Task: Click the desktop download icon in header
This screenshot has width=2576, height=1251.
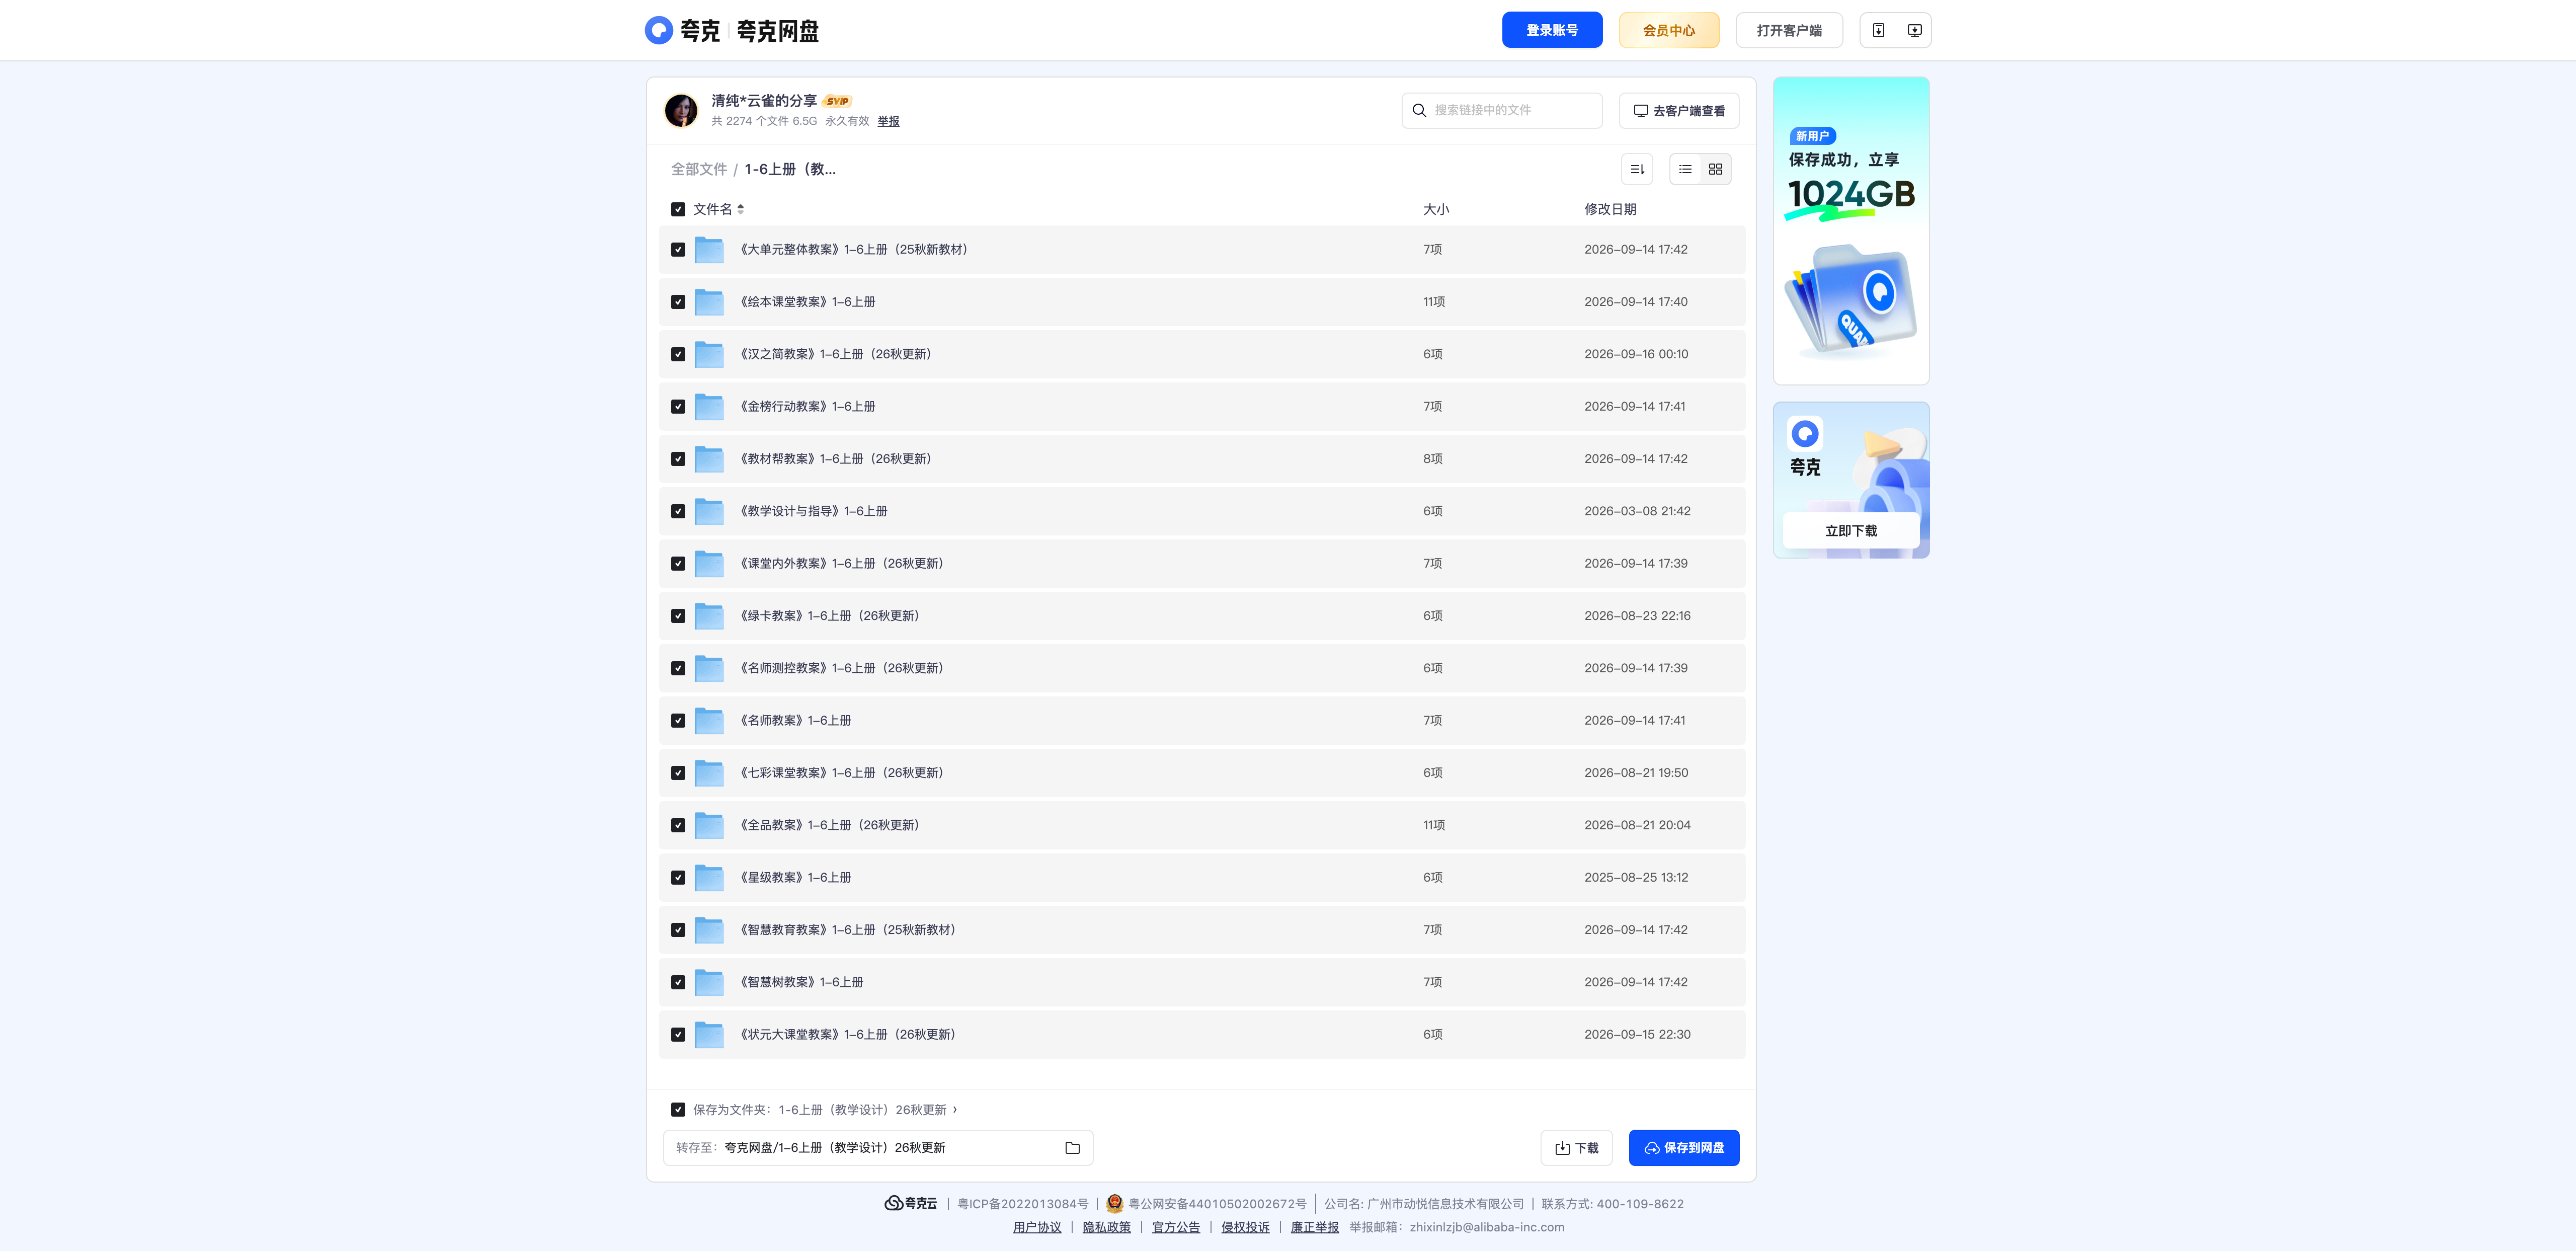Action: pyautogui.click(x=1914, y=30)
